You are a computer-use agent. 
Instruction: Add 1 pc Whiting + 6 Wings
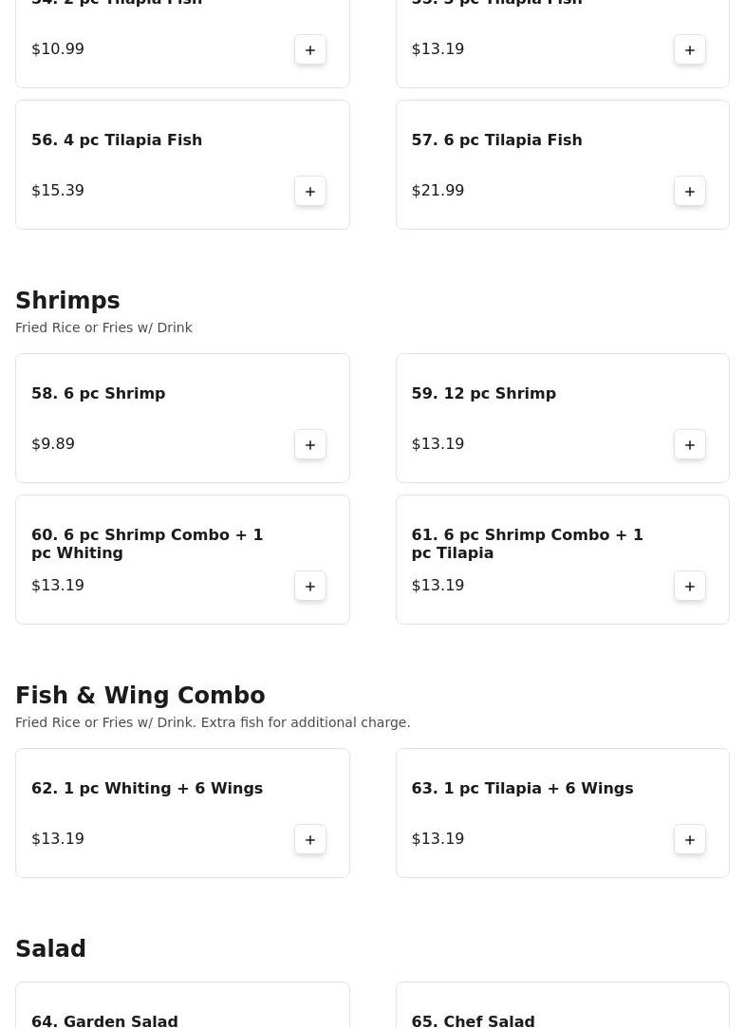click(x=310, y=839)
